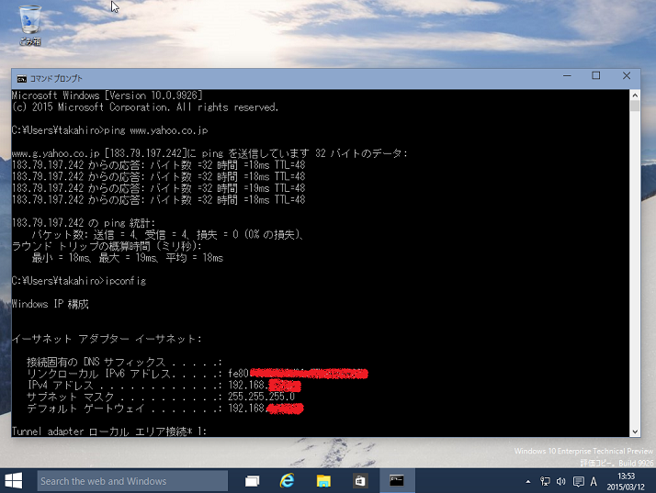Click the 'Microsoft Windows [Version 10.0.9926]' line
This screenshot has height=493, width=656.
[107, 95]
